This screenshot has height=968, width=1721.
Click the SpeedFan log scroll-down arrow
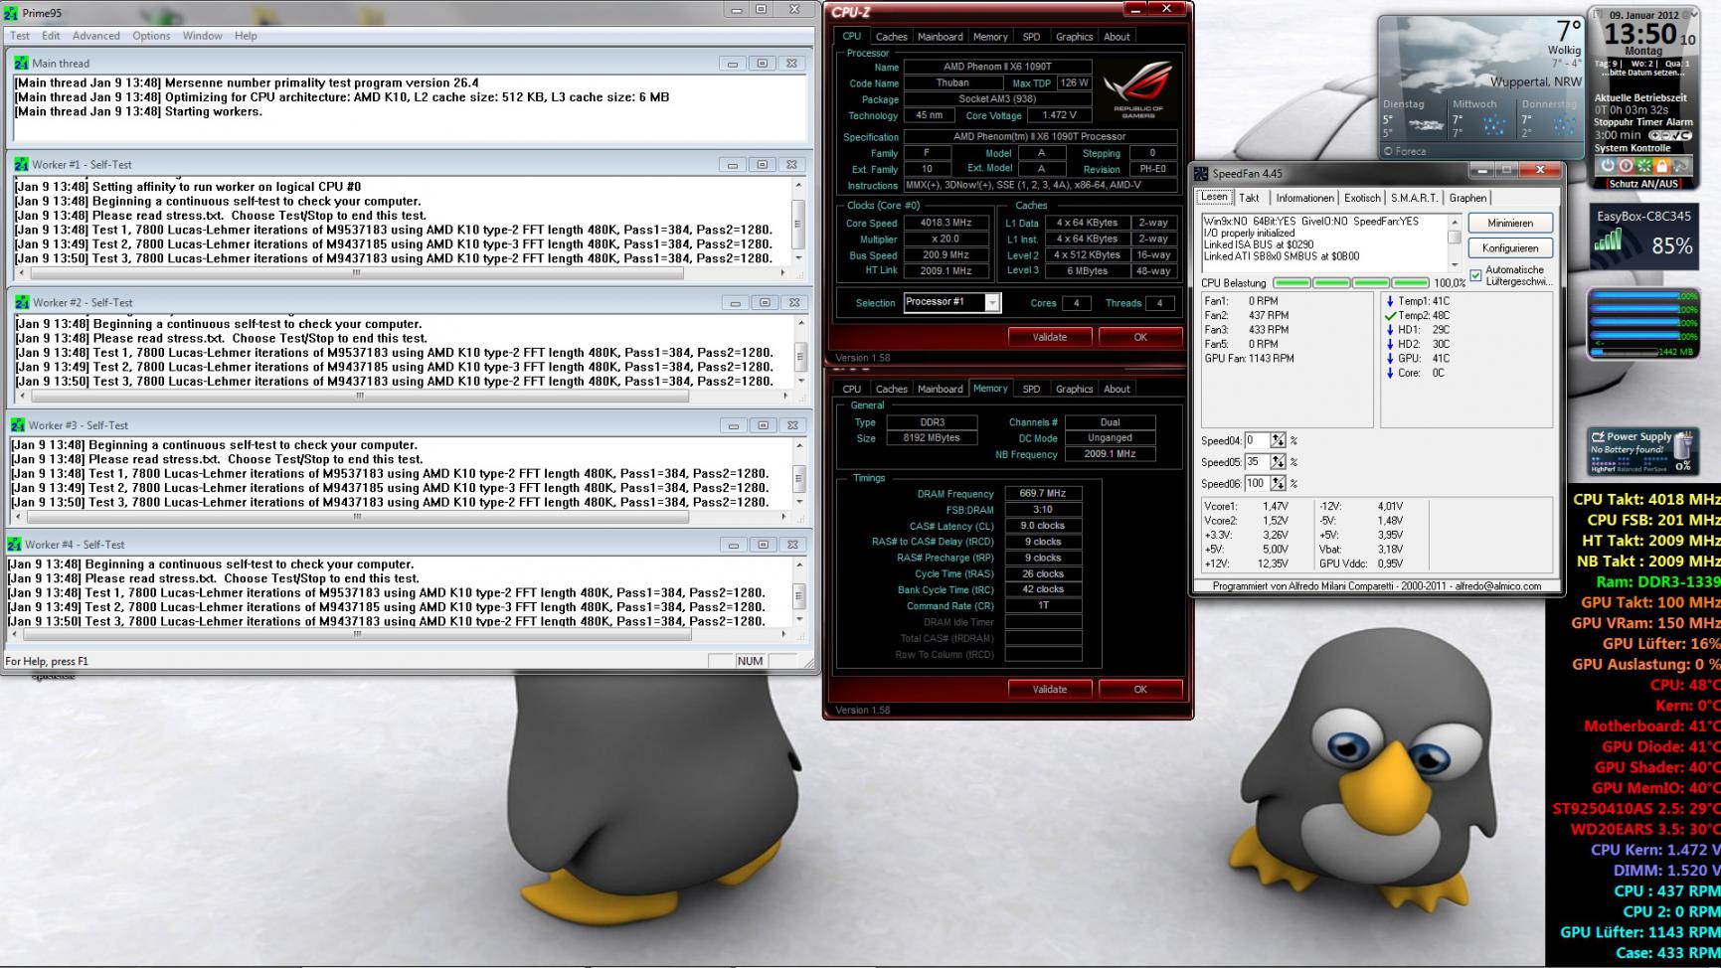click(1455, 263)
